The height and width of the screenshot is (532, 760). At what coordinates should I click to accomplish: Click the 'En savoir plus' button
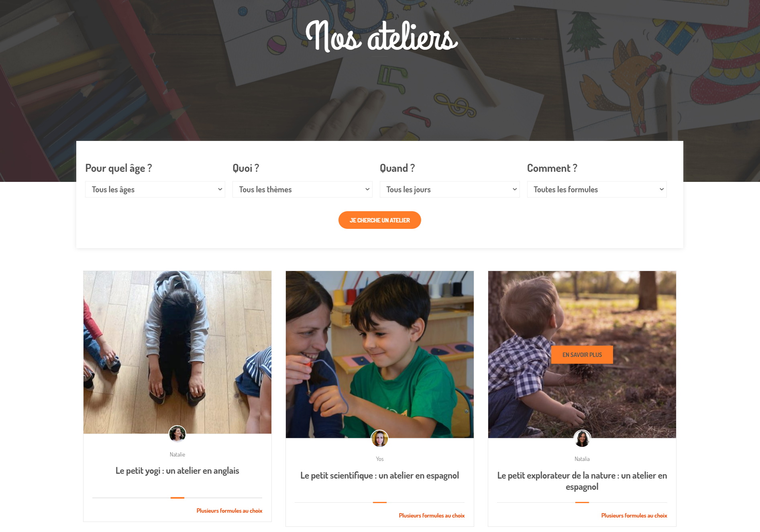click(582, 355)
